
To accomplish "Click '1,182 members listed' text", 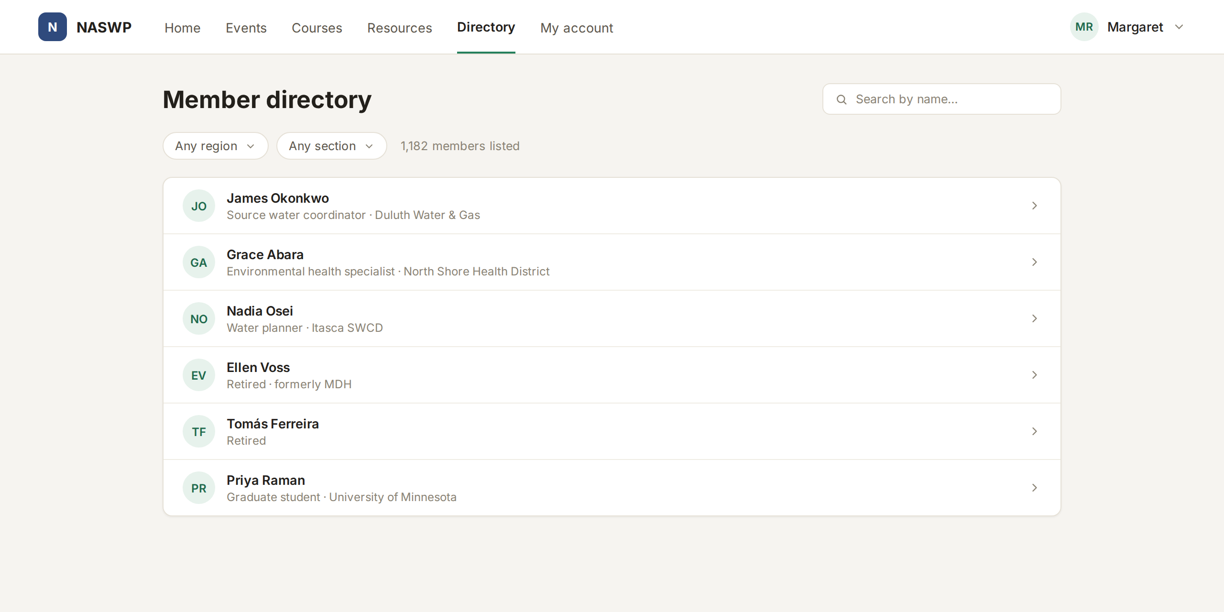I will coord(460,146).
